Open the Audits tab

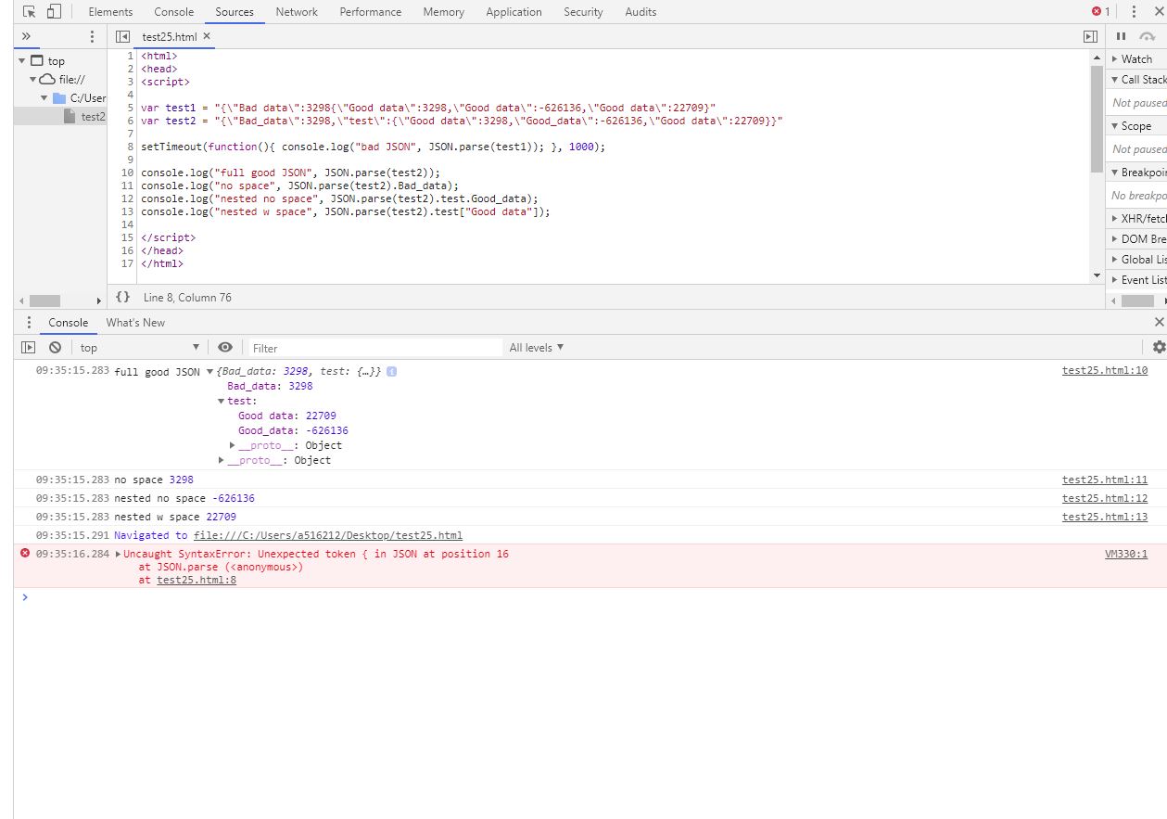pyautogui.click(x=641, y=12)
